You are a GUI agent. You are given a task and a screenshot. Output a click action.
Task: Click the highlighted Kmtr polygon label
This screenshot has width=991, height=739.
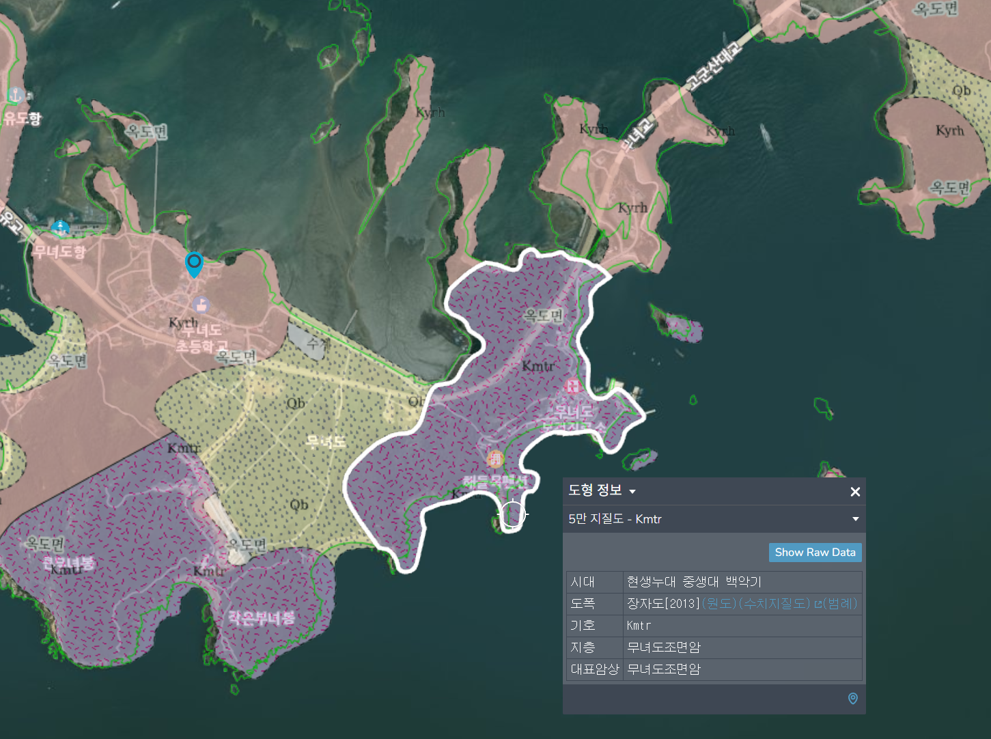pyautogui.click(x=538, y=367)
